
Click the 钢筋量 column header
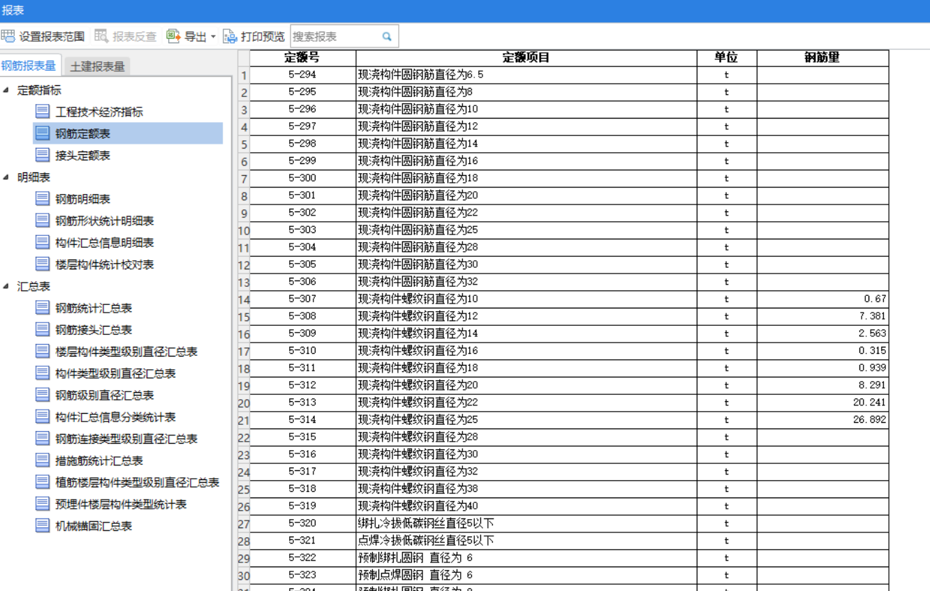[x=822, y=58]
